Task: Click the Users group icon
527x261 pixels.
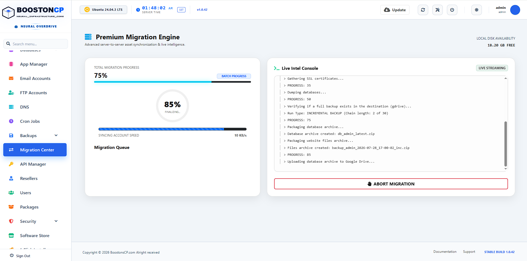Action: pyautogui.click(x=11, y=193)
